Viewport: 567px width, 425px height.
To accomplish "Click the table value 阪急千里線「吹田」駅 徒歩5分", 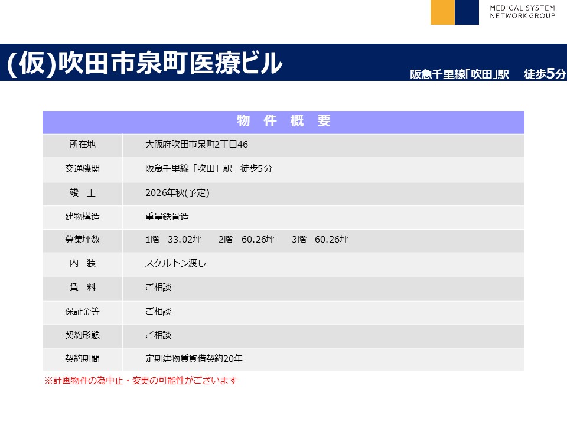I will click(208, 168).
